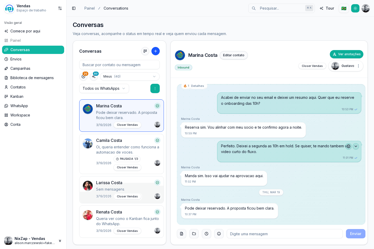Image resolution: width=374 pixels, height=249 pixels.
Task: Open the emoji picker in the composer
Action: tap(219, 234)
